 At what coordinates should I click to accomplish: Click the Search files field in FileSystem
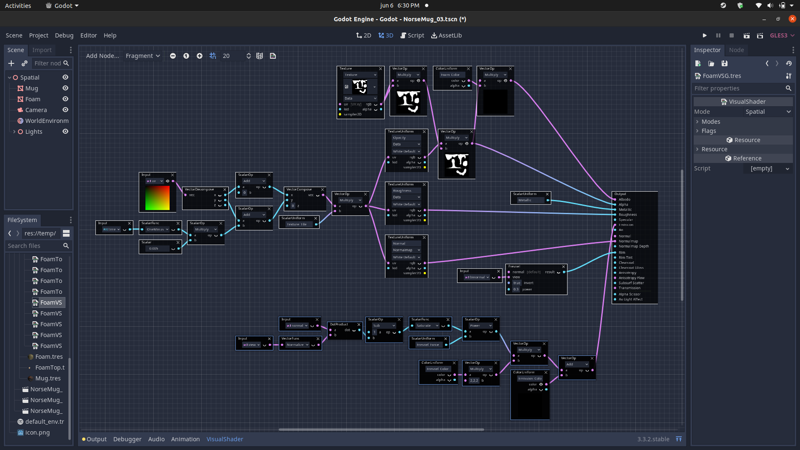pyautogui.click(x=35, y=246)
